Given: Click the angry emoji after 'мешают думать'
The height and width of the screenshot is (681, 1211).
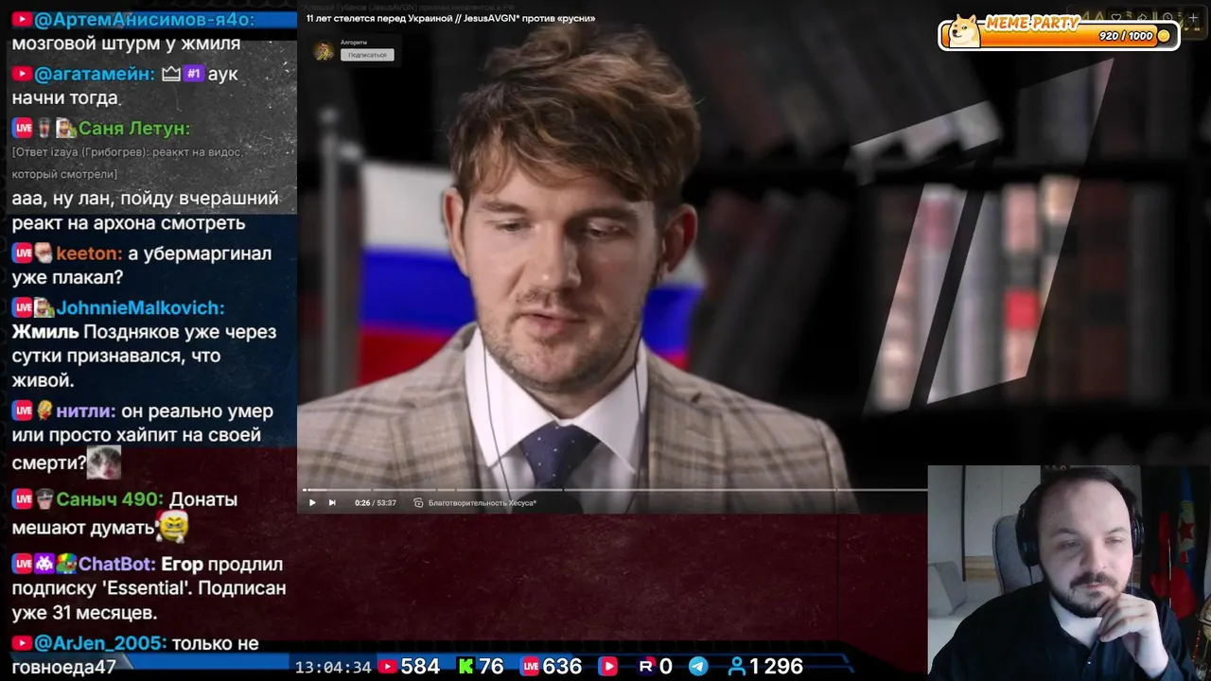Looking at the screenshot, I should [x=172, y=527].
